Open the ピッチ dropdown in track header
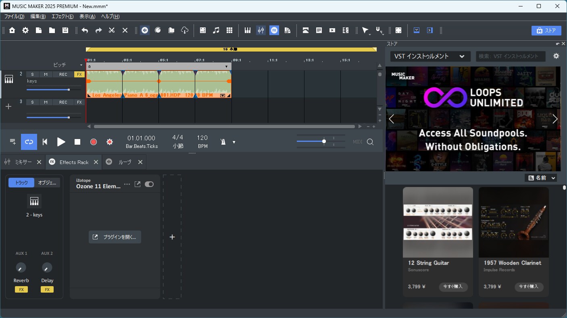This screenshot has height=318, width=567. tap(68, 65)
